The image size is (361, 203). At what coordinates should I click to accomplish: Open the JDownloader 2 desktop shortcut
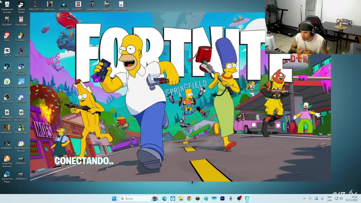coord(21,131)
